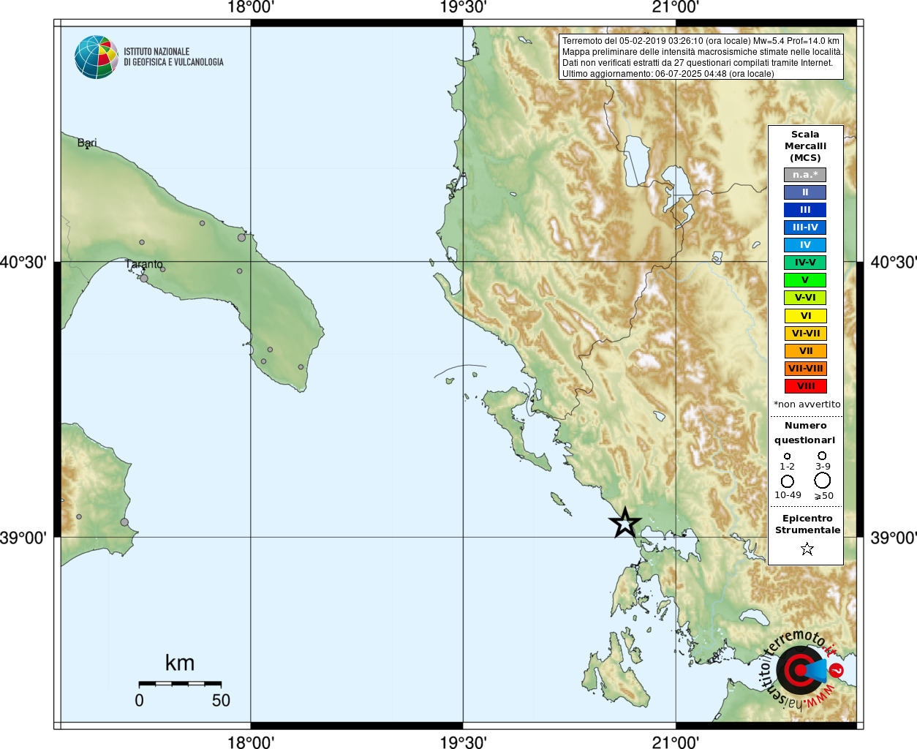This screenshot has width=917, height=749.
Task: Click the Istituto Nazionale di Geofisica e Vulcanologia text
Action: click(x=173, y=57)
